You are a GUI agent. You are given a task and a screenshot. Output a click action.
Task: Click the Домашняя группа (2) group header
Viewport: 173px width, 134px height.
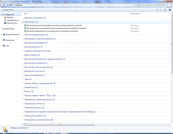click(x=34, y=71)
